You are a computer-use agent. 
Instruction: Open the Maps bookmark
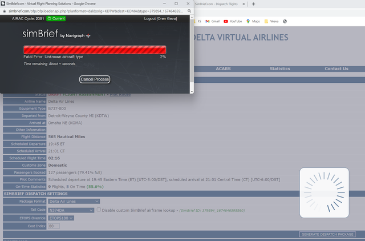(253, 21)
